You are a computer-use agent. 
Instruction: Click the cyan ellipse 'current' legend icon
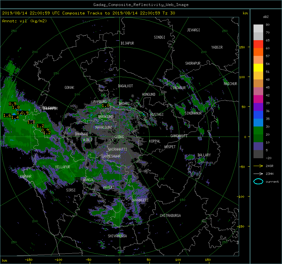[x=258, y=181]
